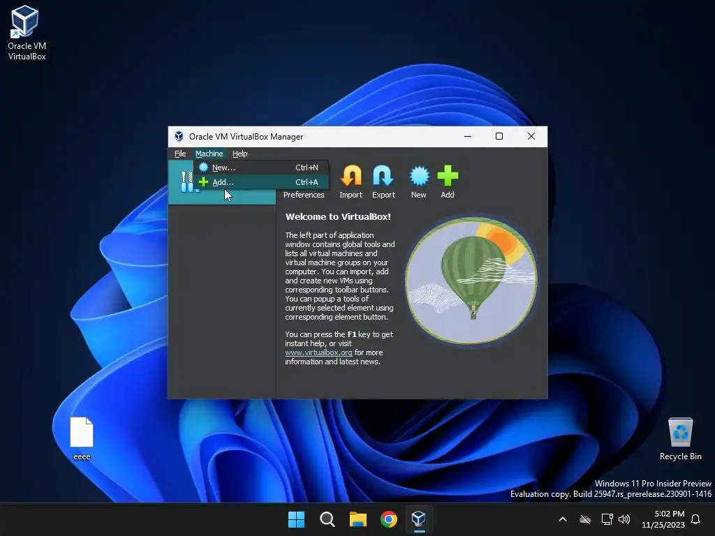Select the Oracle VM VirtualBox desktop shortcut
This screenshot has width=715, height=536.
click(26, 33)
